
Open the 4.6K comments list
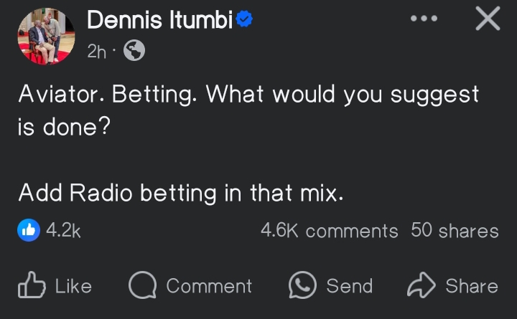coord(329,230)
